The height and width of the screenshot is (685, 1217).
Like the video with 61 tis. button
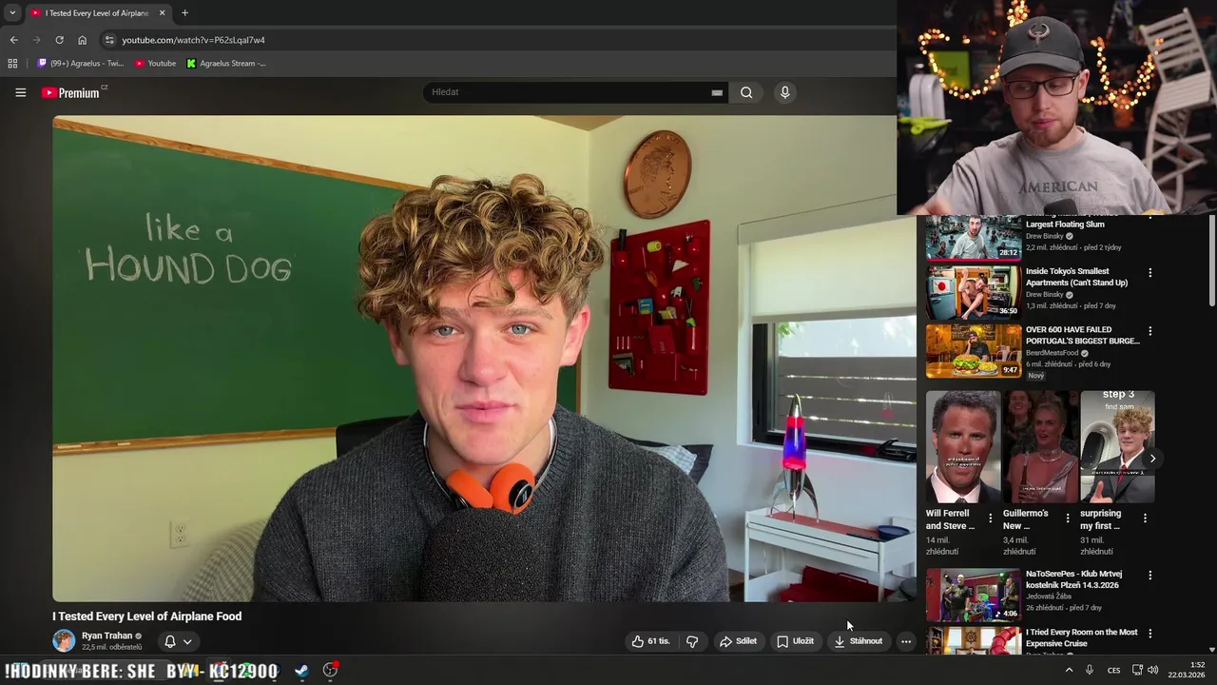point(651,641)
